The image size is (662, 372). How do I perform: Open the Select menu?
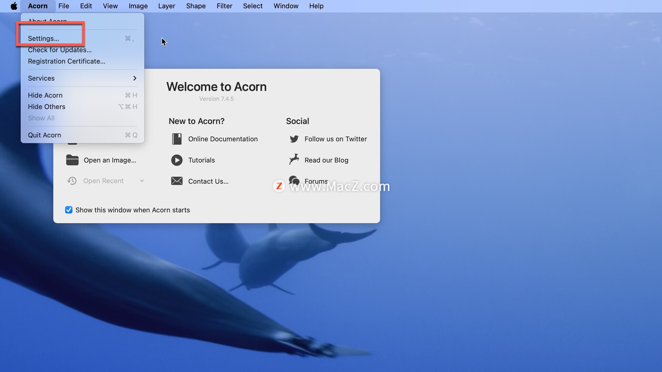253,6
